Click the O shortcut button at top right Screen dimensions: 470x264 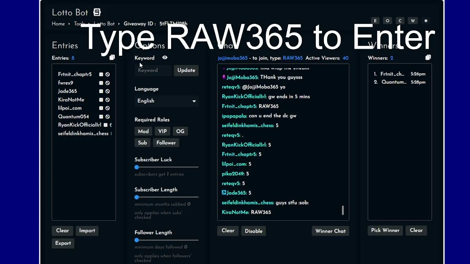[x=387, y=21]
